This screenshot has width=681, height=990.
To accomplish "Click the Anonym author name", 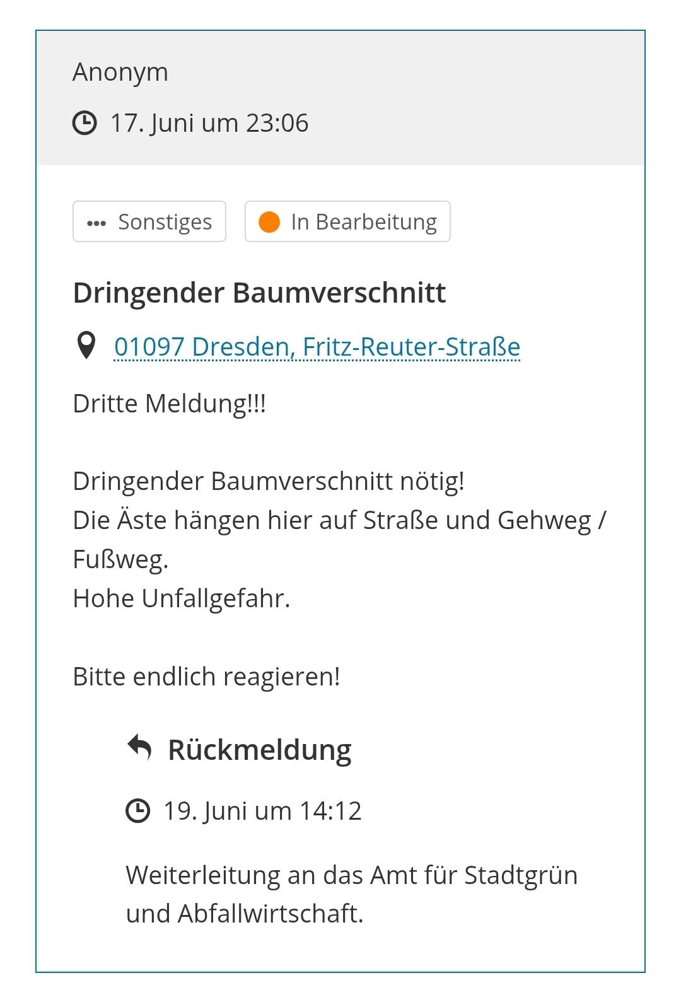I will pyautogui.click(x=120, y=73).
